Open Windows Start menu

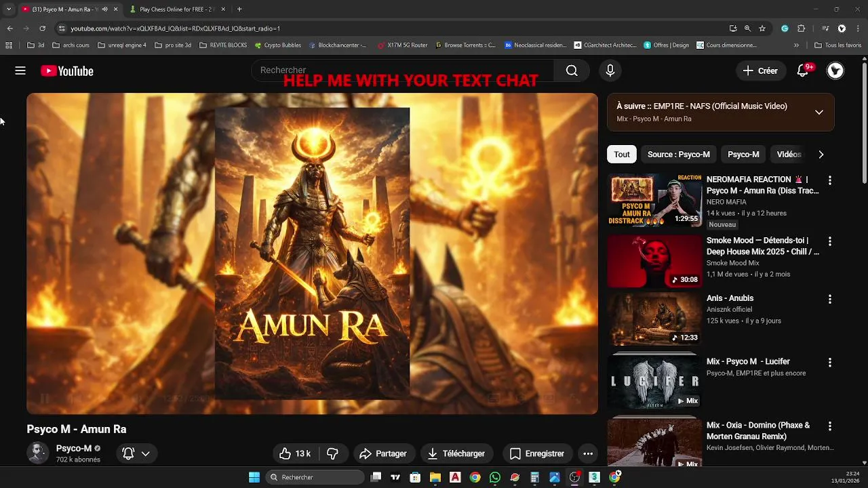254,477
